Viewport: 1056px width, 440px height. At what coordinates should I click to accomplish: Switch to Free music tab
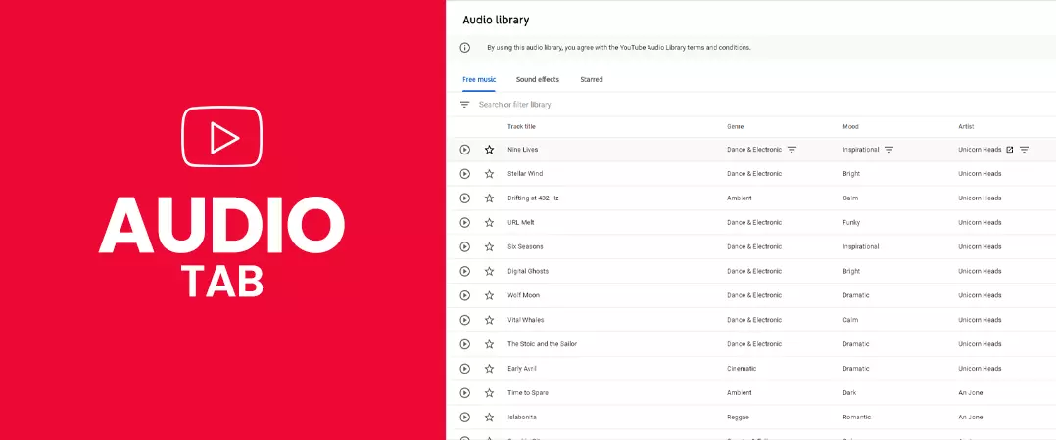pyautogui.click(x=479, y=80)
